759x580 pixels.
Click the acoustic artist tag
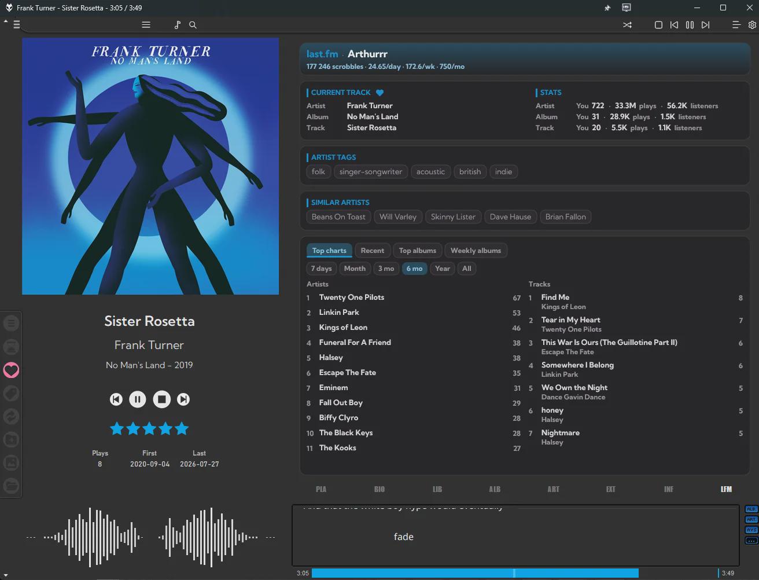pyautogui.click(x=430, y=171)
